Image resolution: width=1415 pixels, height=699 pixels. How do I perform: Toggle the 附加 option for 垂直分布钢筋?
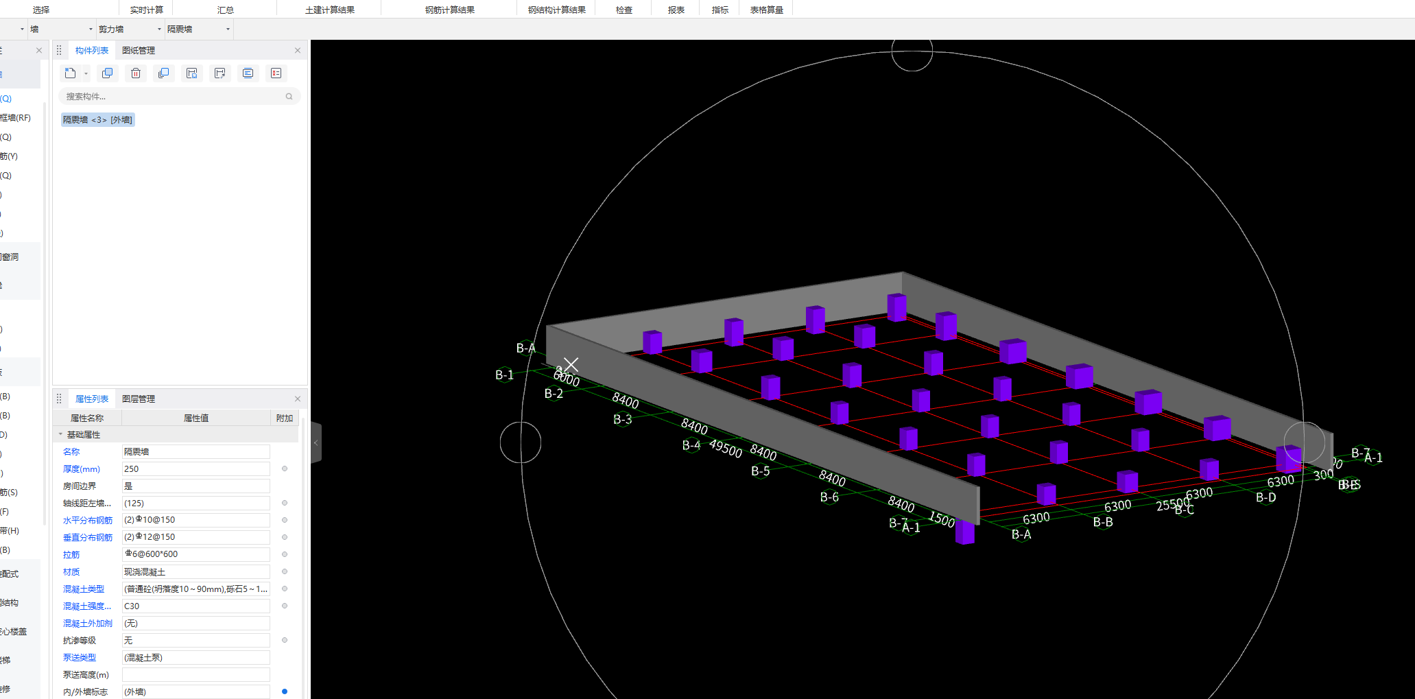pyautogui.click(x=285, y=537)
